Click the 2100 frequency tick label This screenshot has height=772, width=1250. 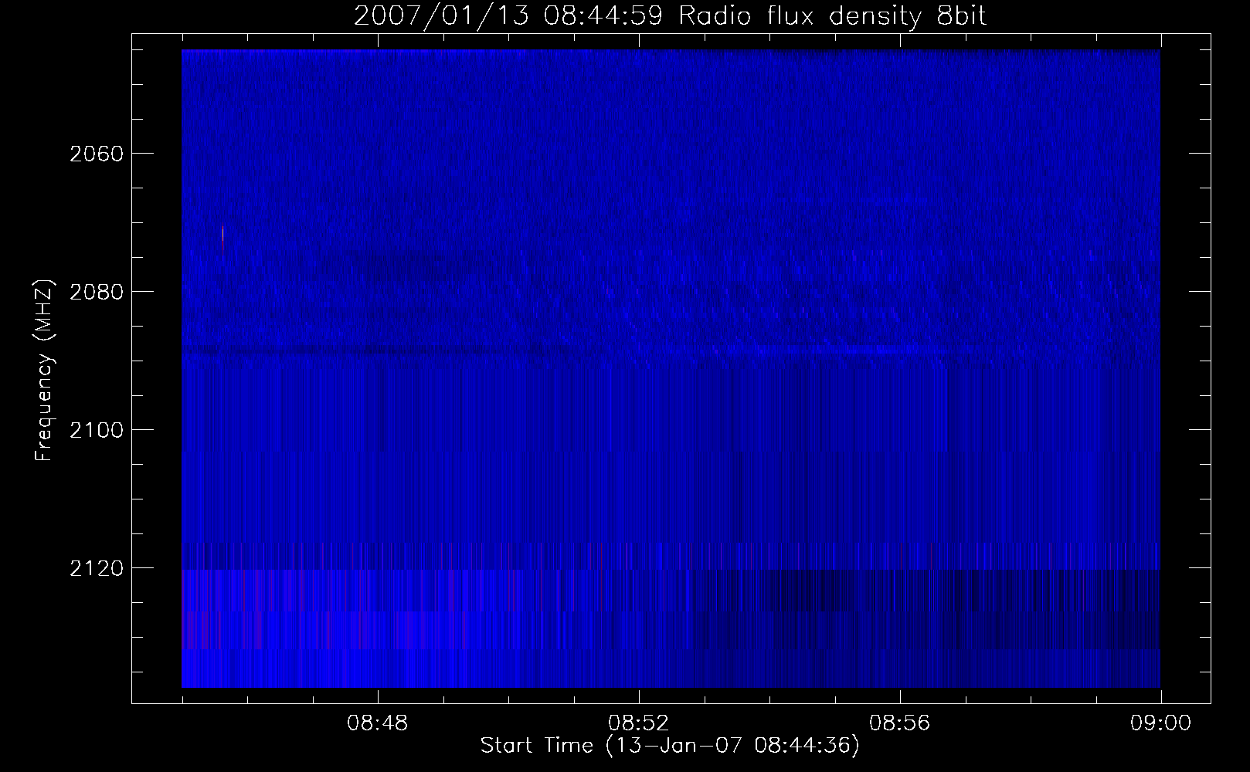tap(96, 430)
